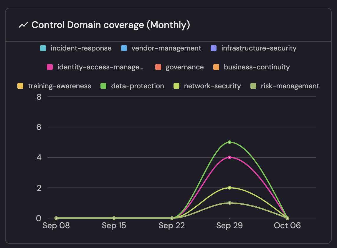Viewport: 337px width, 248px height.
Task: Click the Control Domain coverage (Monthly) title
Action: (x=111, y=25)
